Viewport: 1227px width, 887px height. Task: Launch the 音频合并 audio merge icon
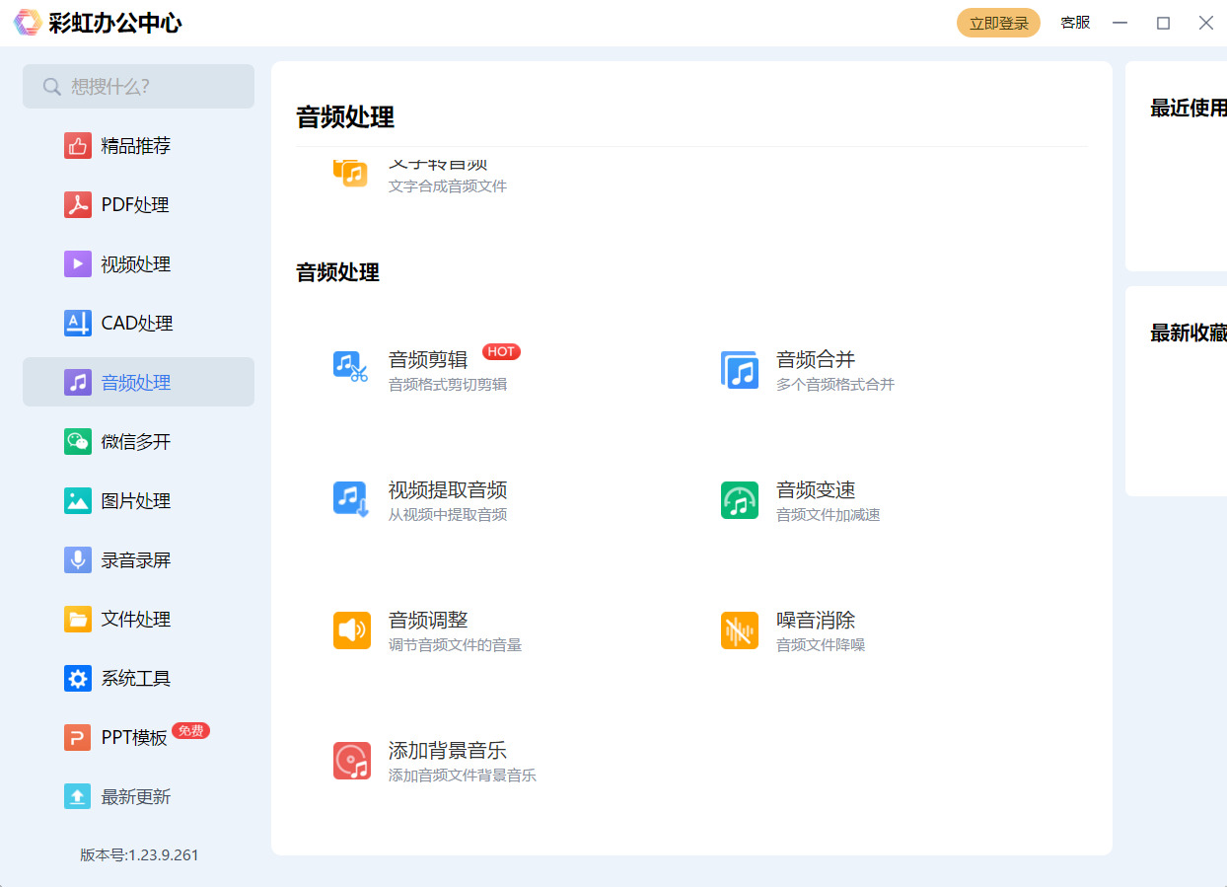click(x=739, y=369)
